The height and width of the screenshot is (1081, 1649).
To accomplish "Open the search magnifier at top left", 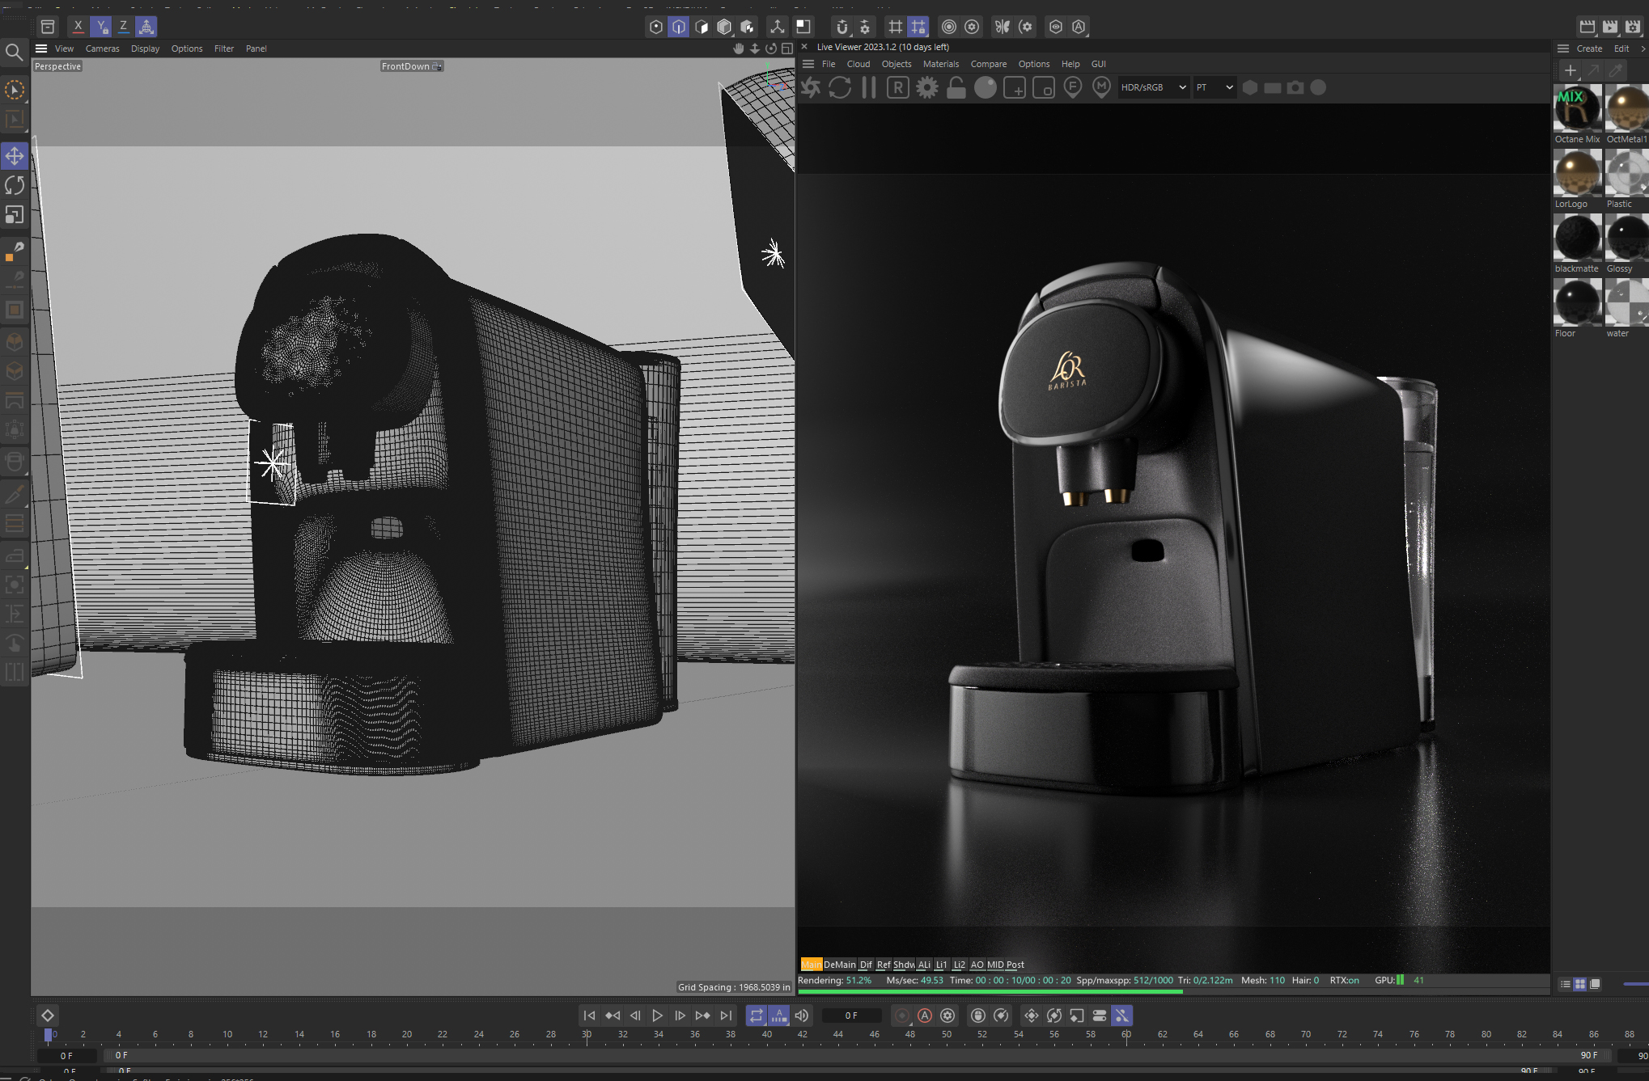I will coord(14,53).
